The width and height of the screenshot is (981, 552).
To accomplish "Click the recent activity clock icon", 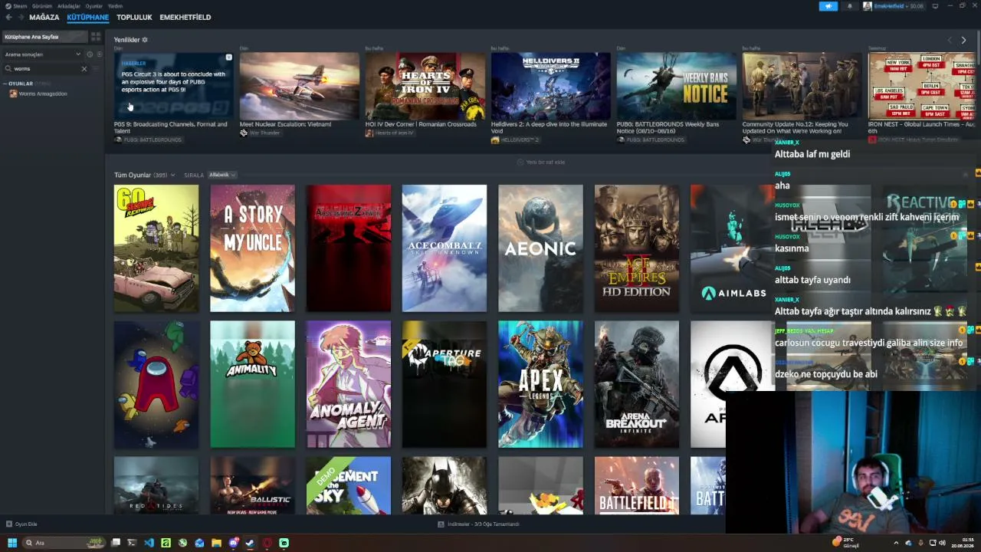I will [90, 54].
